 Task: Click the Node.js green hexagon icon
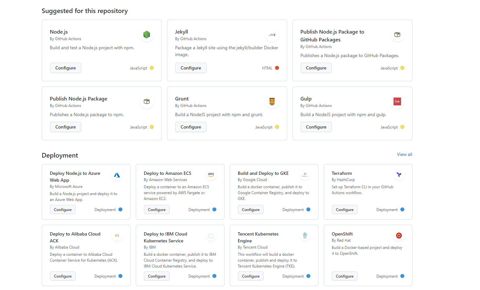(147, 34)
